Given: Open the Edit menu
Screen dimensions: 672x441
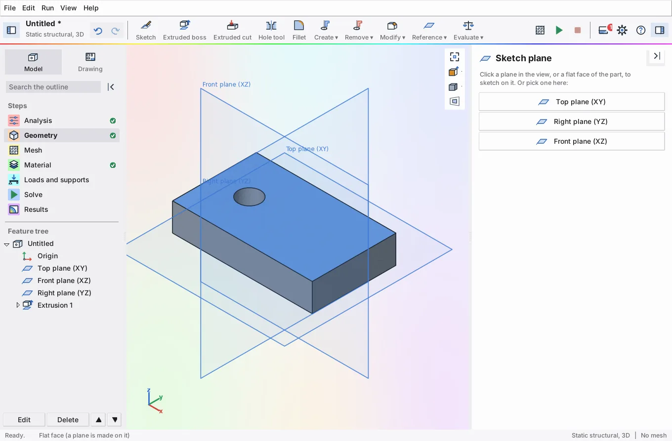Looking at the screenshot, I should [29, 8].
